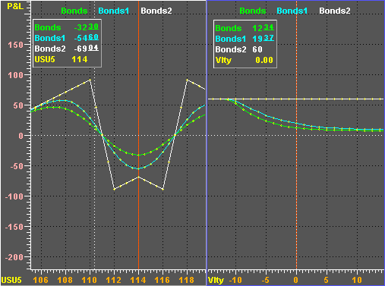Click the white Bonds2 curve low point near 112
Screen dimensions: 385x286
click(x=114, y=189)
